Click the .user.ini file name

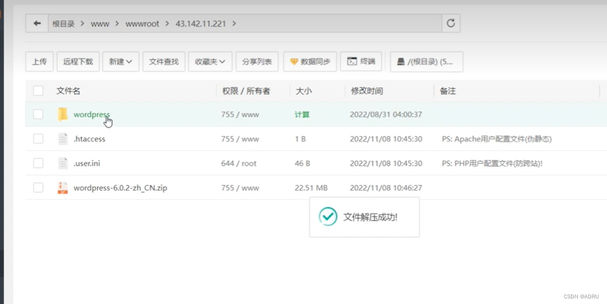[87, 163]
